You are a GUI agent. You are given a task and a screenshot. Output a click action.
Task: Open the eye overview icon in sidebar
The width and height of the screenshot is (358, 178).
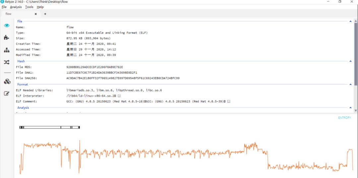coord(7,26)
